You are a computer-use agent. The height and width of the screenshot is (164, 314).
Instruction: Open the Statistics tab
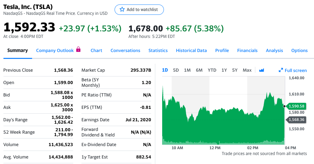158,50
